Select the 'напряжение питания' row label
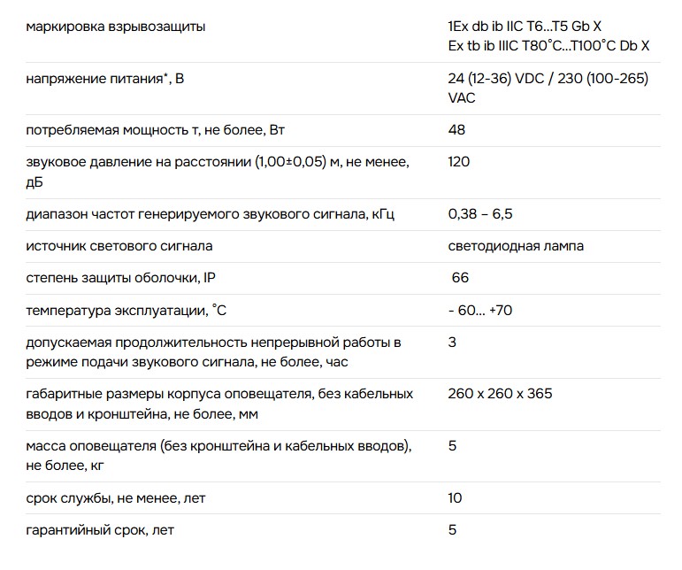The image size is (682, 570). pos(105,79)
